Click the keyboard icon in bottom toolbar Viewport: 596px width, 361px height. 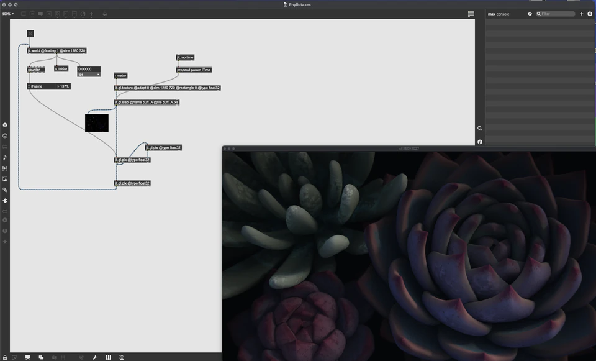[x=122, y=357]
